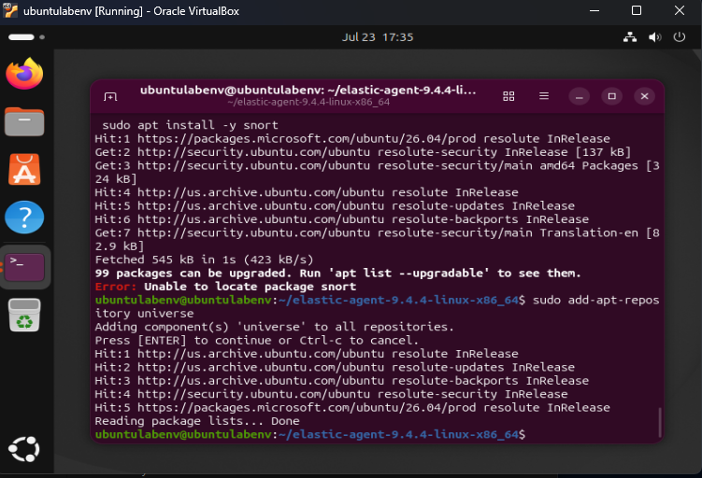Viewport: 702px width, 478px height.
Task: Click the final empty command prompt line
Action: [x=309, y=435]
